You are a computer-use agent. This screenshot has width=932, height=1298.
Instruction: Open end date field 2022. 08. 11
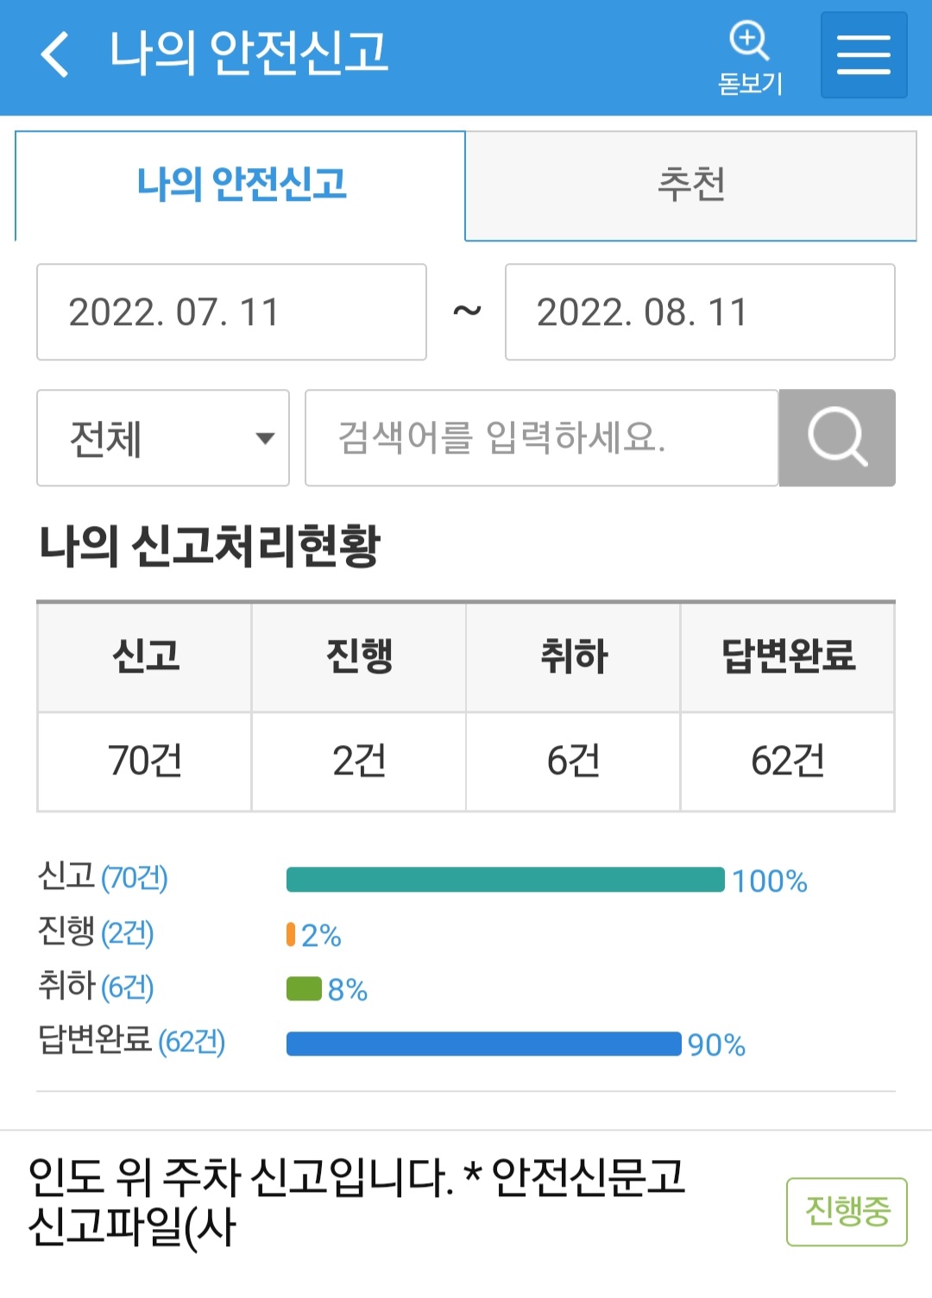[x=700, y=312]
